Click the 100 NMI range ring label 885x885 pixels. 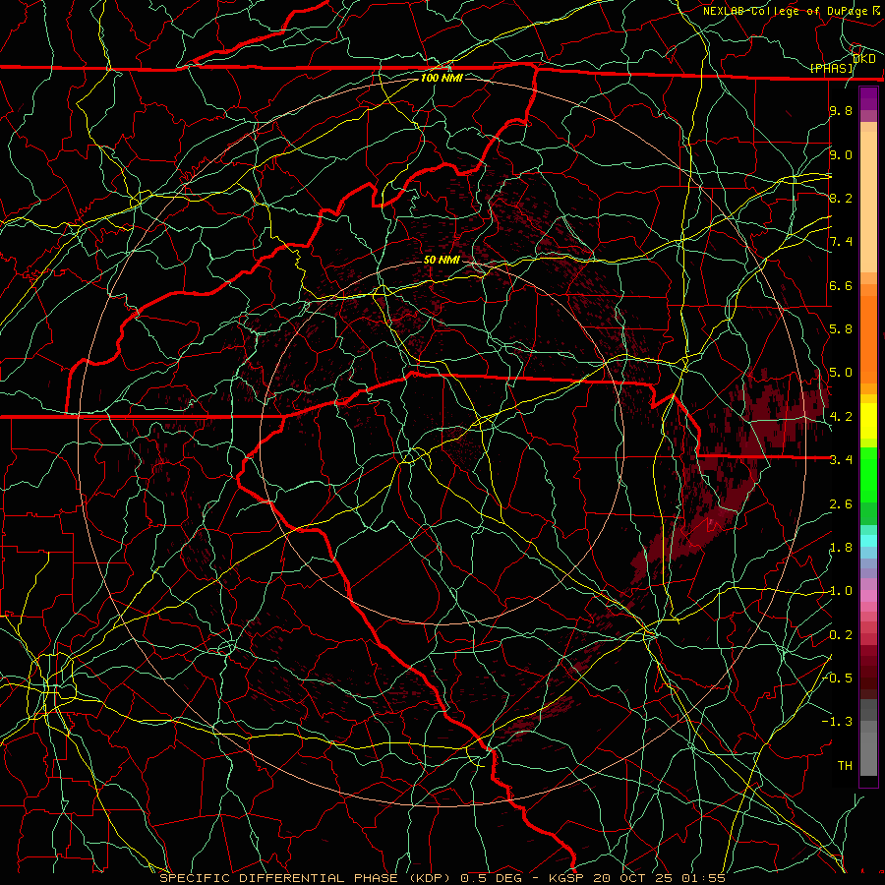coord(442,78)
